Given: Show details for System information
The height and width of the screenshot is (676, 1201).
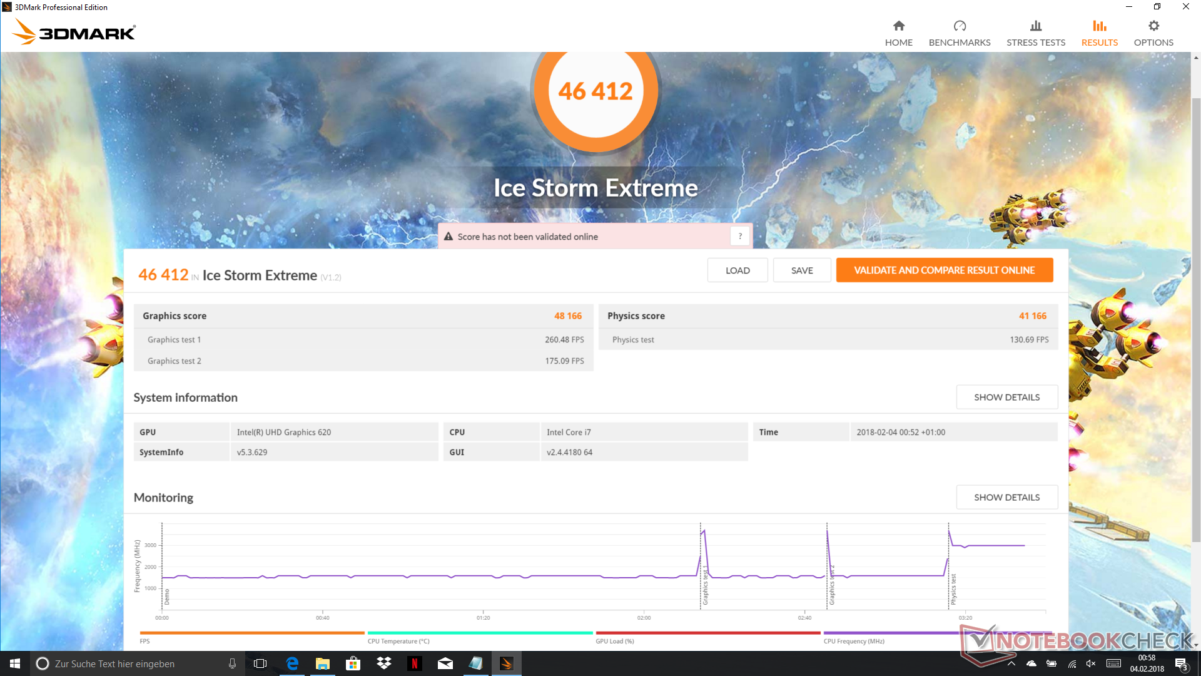Looking at the screenshot, I should (1006, 397).
